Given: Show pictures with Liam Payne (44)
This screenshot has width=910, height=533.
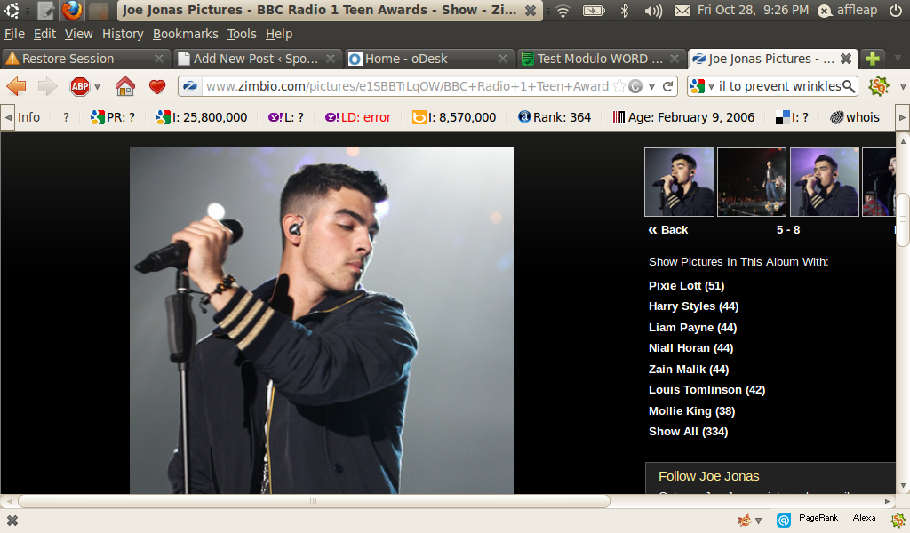Looking at the screenshot, I should [x=692, y=327].
